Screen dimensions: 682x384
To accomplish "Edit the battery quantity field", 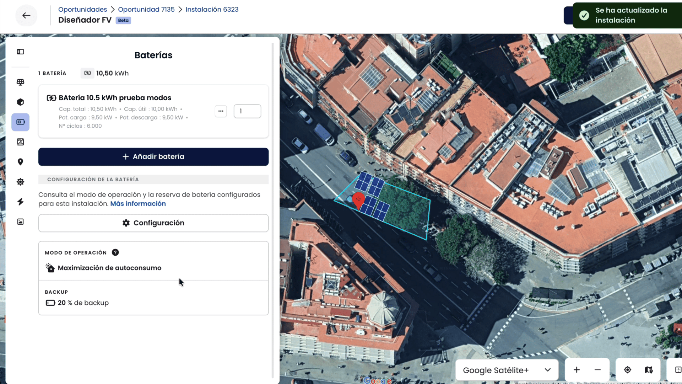I will click(247, 111).
